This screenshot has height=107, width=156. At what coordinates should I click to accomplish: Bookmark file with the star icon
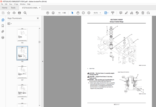point(9,13)
